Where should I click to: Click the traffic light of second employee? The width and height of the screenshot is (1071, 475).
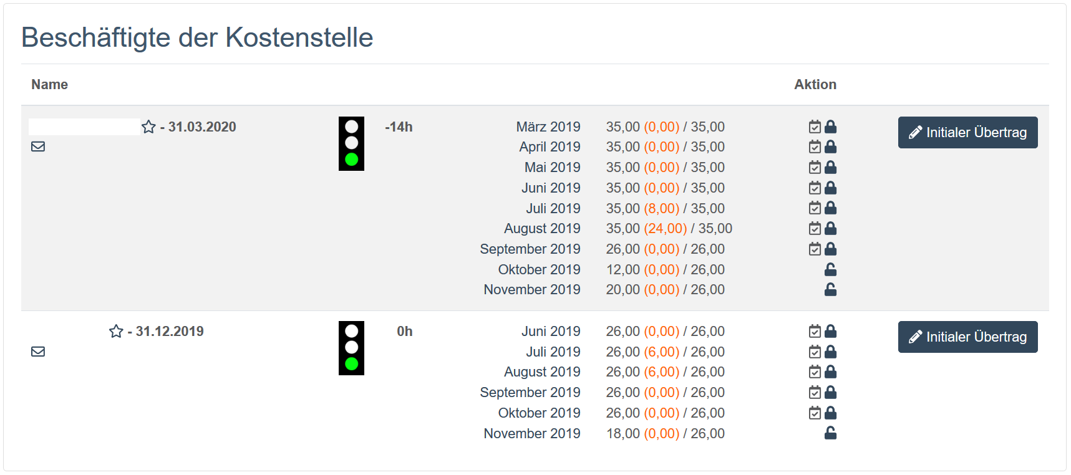[351, 348]
